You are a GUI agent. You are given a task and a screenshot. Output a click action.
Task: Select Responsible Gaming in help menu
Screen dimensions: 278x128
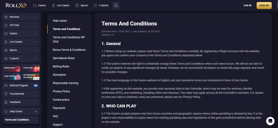pyautogui.click(x=65, y=83)
